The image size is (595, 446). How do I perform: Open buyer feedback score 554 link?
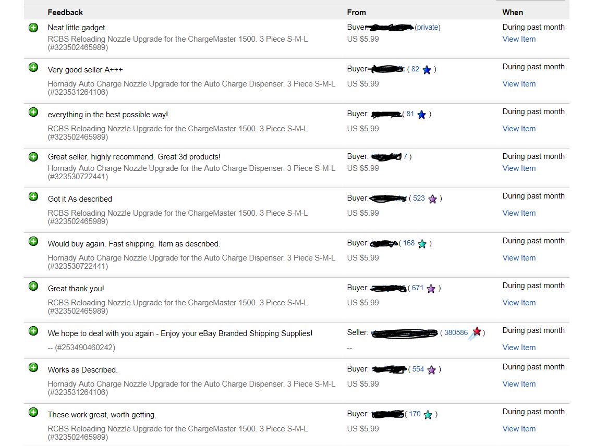pos(418,369)
